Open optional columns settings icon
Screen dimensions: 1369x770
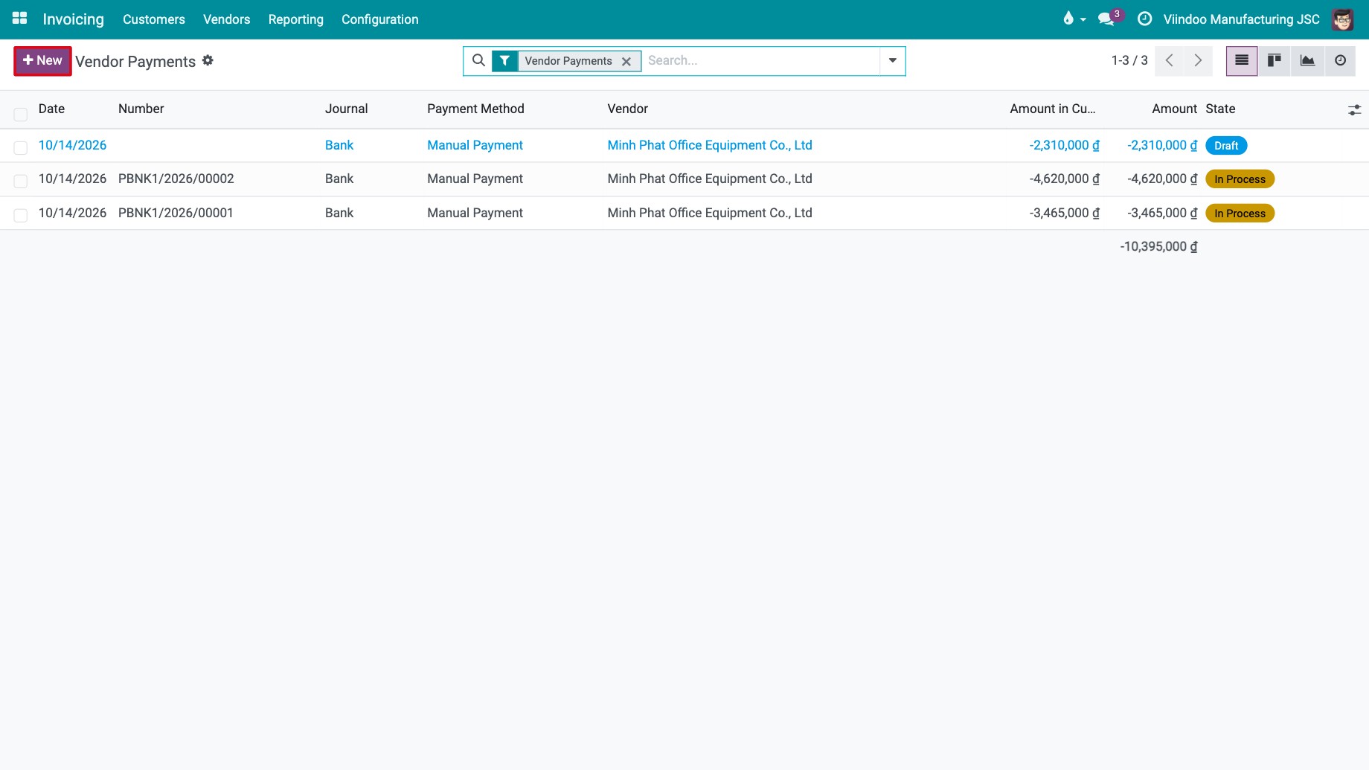[x=1354, y=110]
